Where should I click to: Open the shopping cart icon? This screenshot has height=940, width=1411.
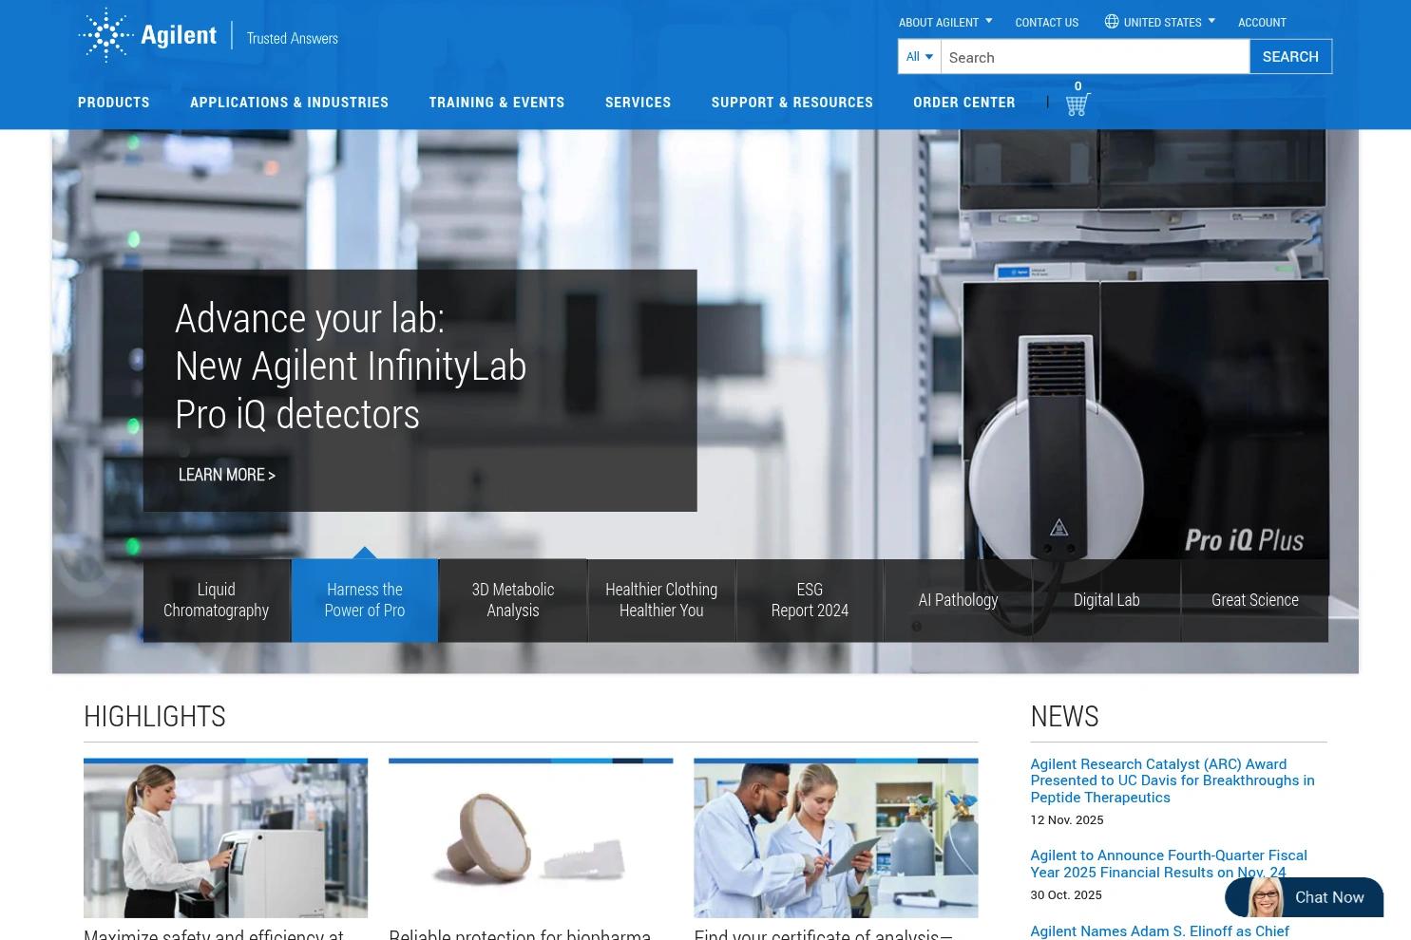click(x=1077, y=104)
